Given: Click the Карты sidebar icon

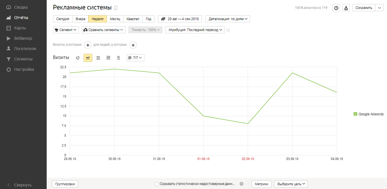Looking at the screenshot, I should [x=9, y=28].
